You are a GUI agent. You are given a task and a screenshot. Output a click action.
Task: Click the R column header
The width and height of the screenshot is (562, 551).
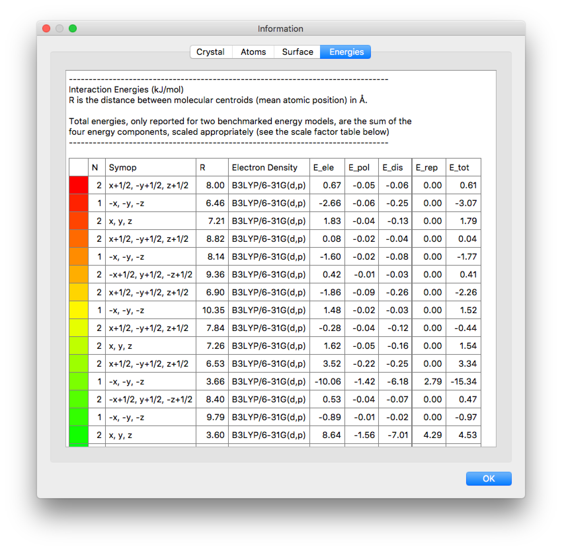pyautogui.click(x=212, y=167)
